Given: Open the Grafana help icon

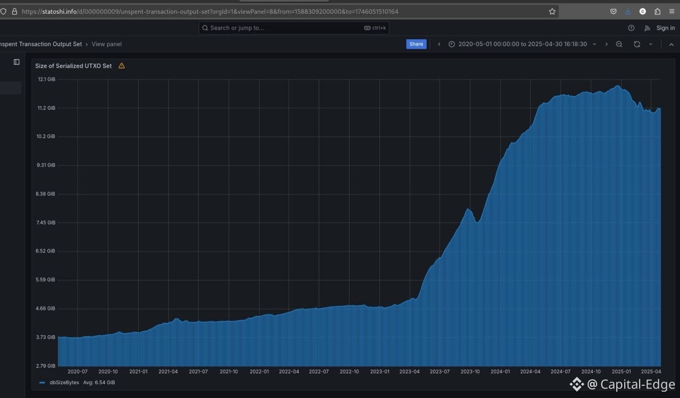Looking at the screenshot, I should point(631,28).
